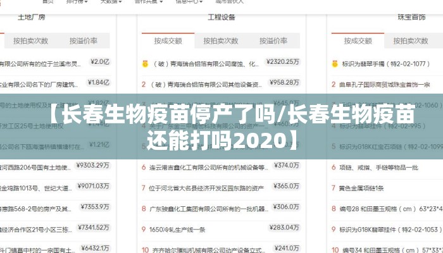Click the ¥306.0万 price value
This screenshot has height=253, width=443.
click(x=286, y=207)
